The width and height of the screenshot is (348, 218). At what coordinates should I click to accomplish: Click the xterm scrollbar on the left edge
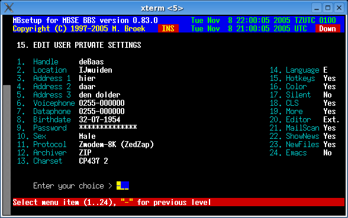[x=7, y=149]
